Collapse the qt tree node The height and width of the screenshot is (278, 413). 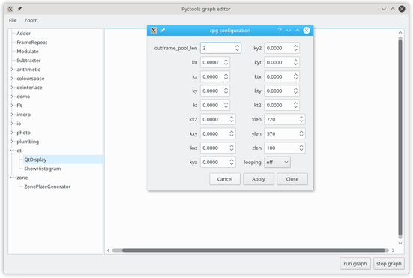(12, 151)
